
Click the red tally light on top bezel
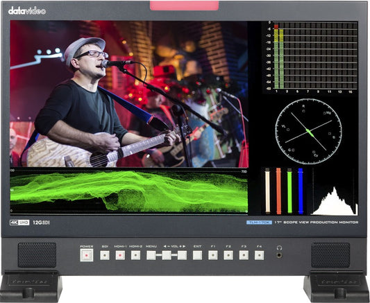184,6
